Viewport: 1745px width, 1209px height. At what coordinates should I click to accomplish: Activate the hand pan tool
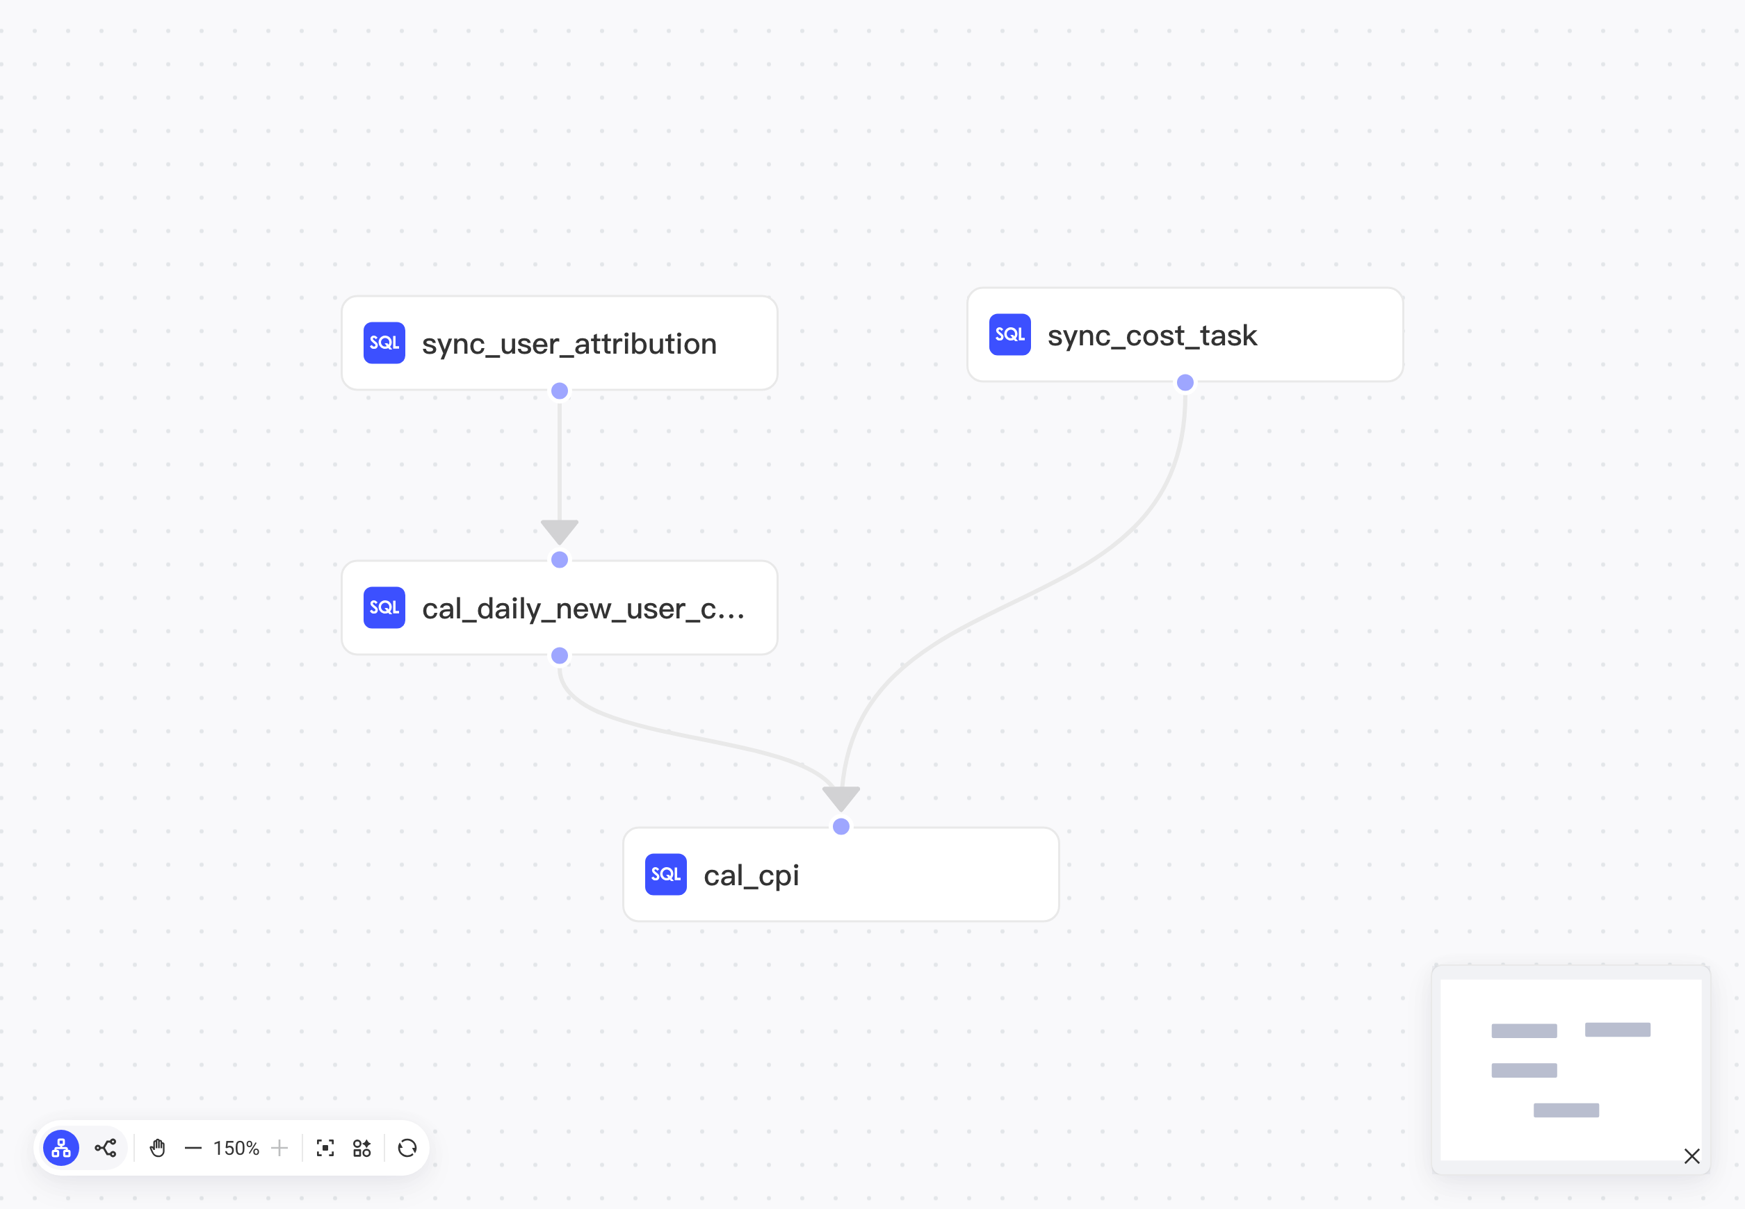tap(158, 1149)
